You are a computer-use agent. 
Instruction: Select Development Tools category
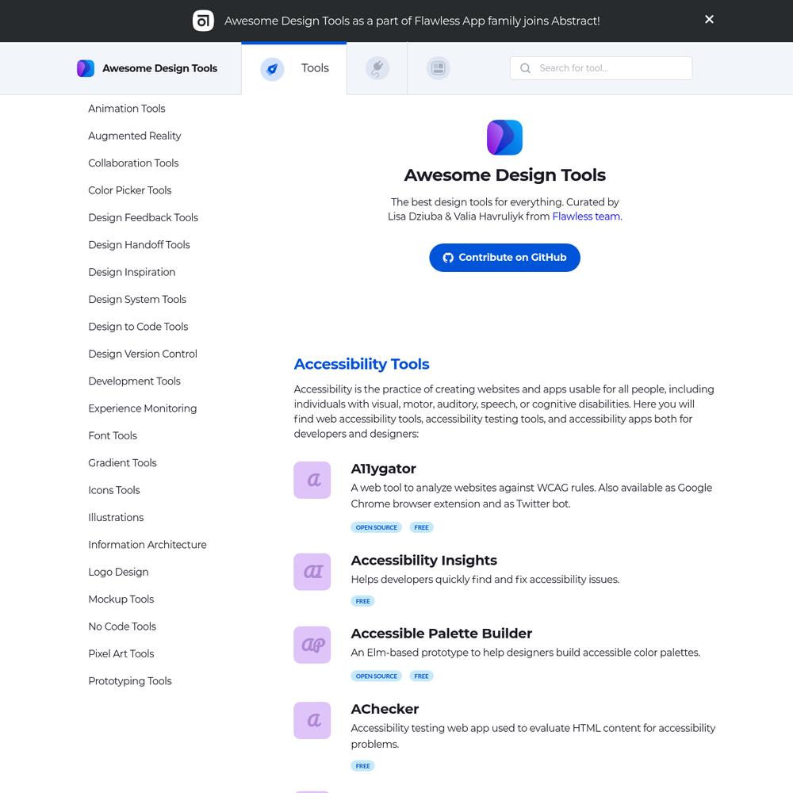point(135,382)
